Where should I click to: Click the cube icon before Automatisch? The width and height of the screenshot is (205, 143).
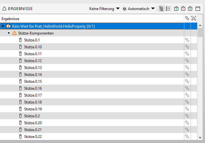tap(124, 9)
